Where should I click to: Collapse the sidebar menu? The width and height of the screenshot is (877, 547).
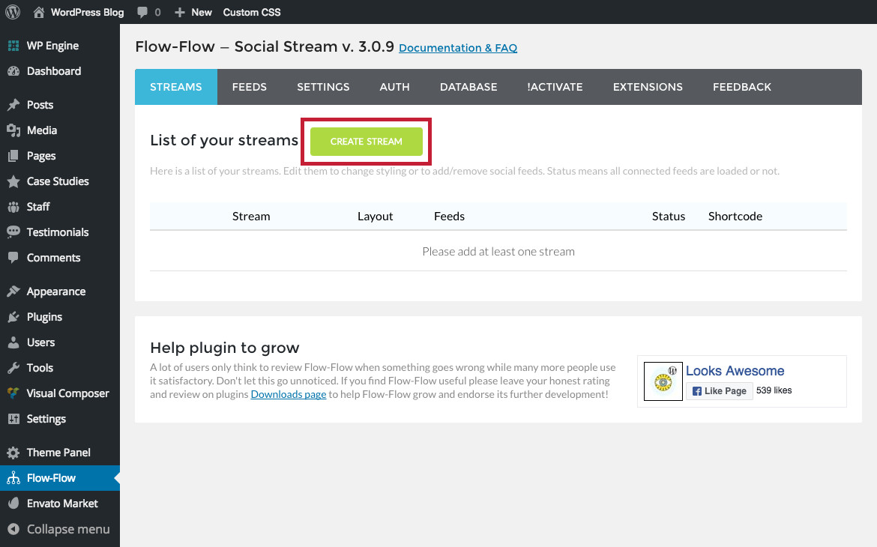60,529
